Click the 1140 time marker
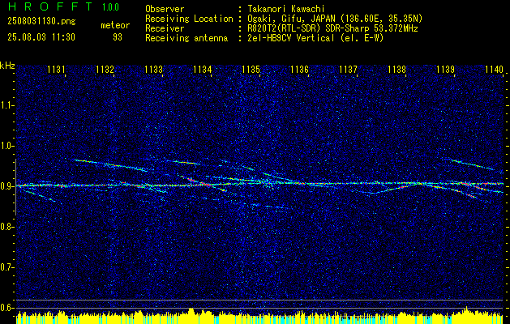This screenshot has width=510, height=324. tap(494, 69)
